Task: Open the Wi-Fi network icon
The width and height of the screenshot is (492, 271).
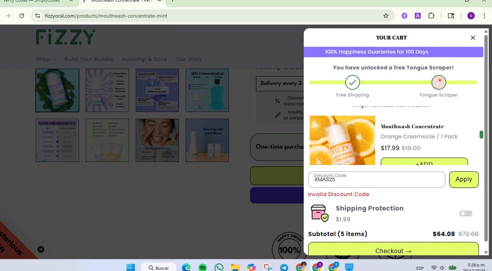Action: 434,268
